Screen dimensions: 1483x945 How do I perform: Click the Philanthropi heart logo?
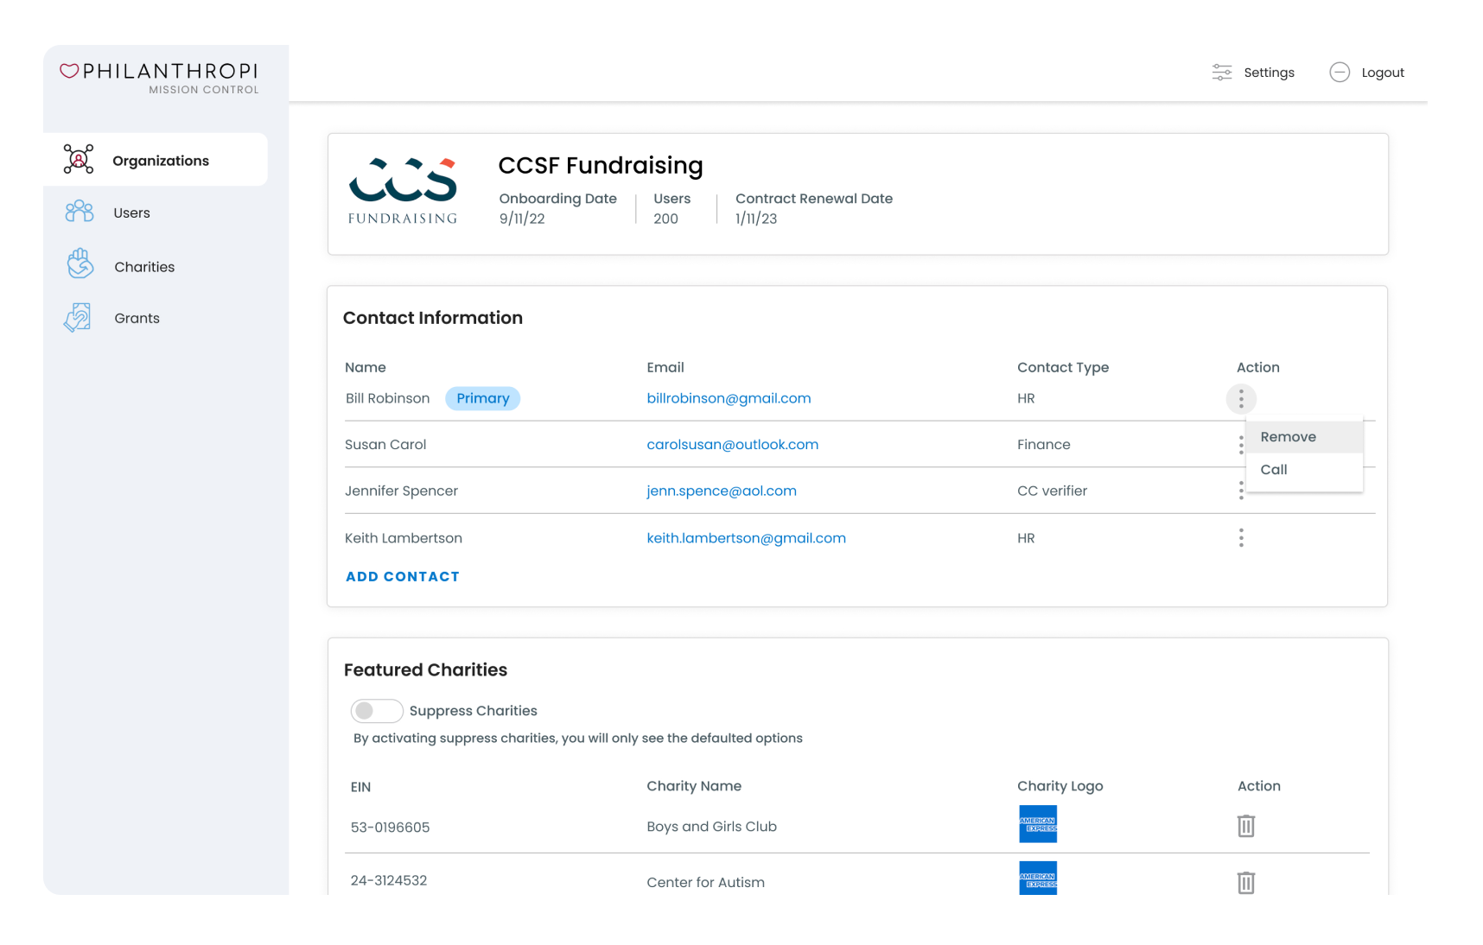[68, 70]
